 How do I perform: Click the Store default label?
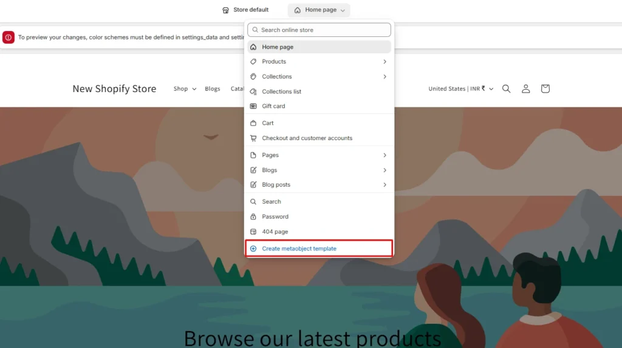point(251,10)
